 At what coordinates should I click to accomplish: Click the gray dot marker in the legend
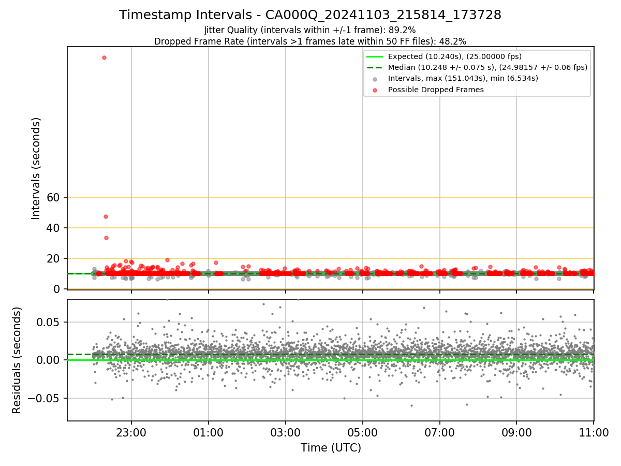pyautogui.click(x=375, y=79)
